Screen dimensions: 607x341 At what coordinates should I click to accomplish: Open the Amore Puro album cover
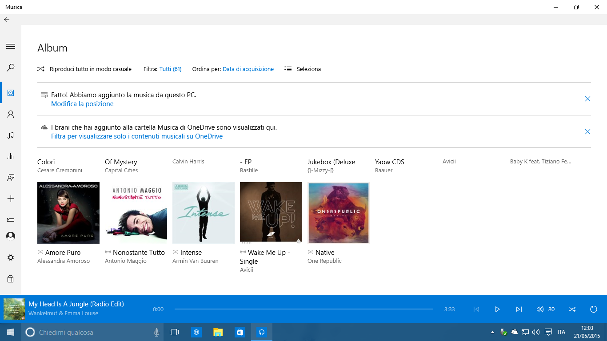coord(68,213)
